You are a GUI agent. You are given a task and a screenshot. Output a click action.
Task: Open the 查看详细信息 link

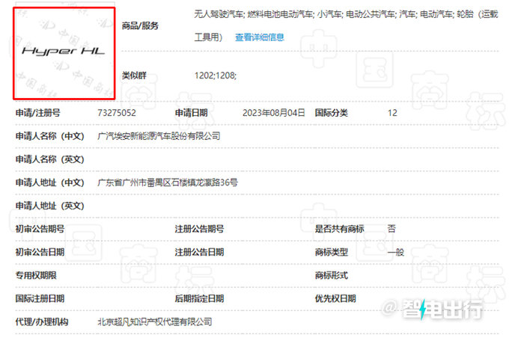click(260, 37)
